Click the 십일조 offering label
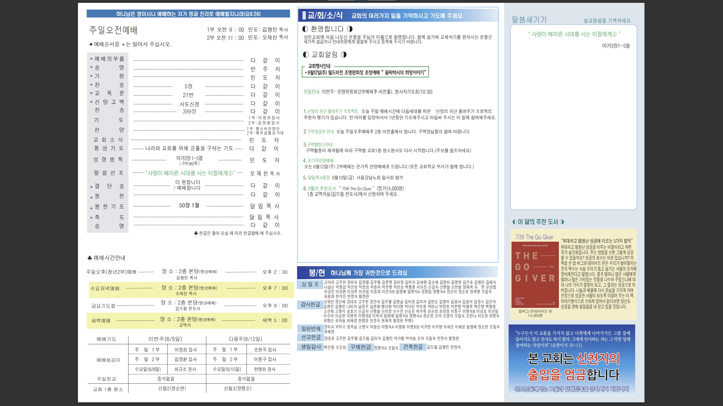 pos(310,284)
